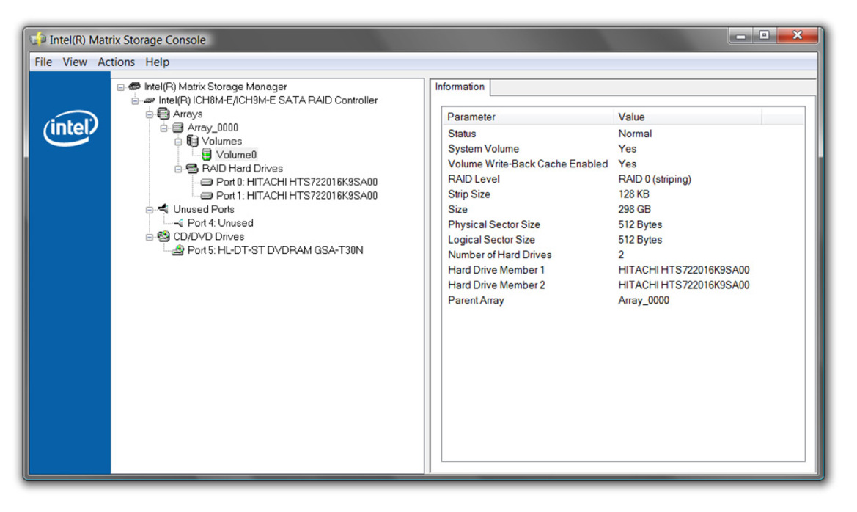Image resolution: width=857 pixels, height=512 pixels.
Task: Open the View menu
Action: [x=74, y=62]
